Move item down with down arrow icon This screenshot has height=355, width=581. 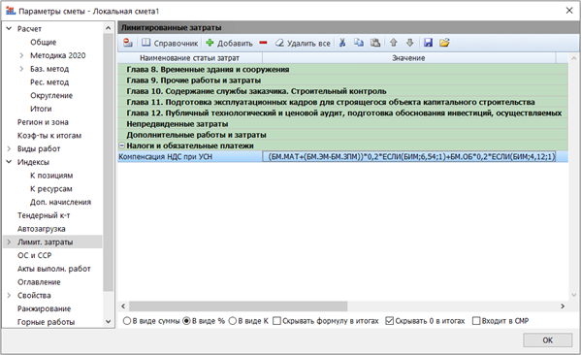point(410,43)
